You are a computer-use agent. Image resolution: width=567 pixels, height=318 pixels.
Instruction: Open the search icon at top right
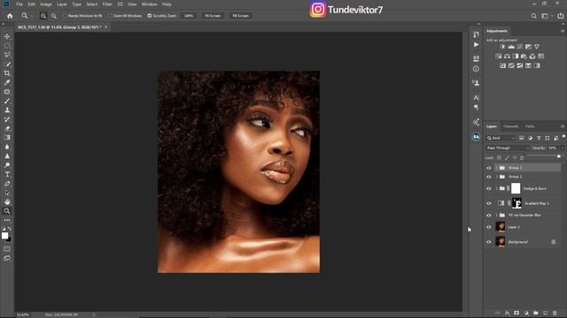533,16
